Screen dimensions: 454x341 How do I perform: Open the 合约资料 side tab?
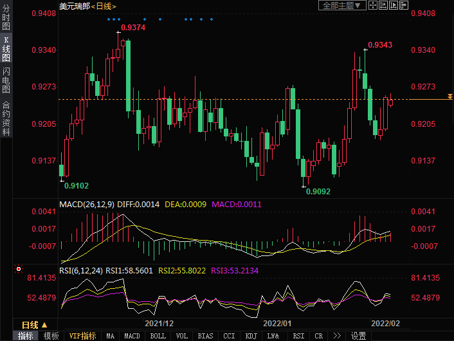(x=6, y=118)
